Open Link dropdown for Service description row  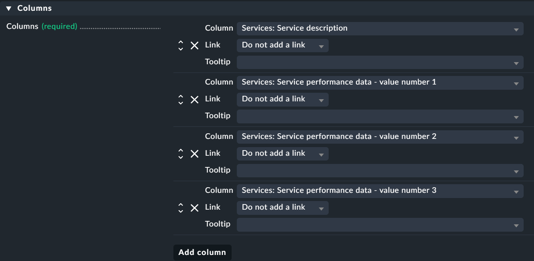point(283,45)
